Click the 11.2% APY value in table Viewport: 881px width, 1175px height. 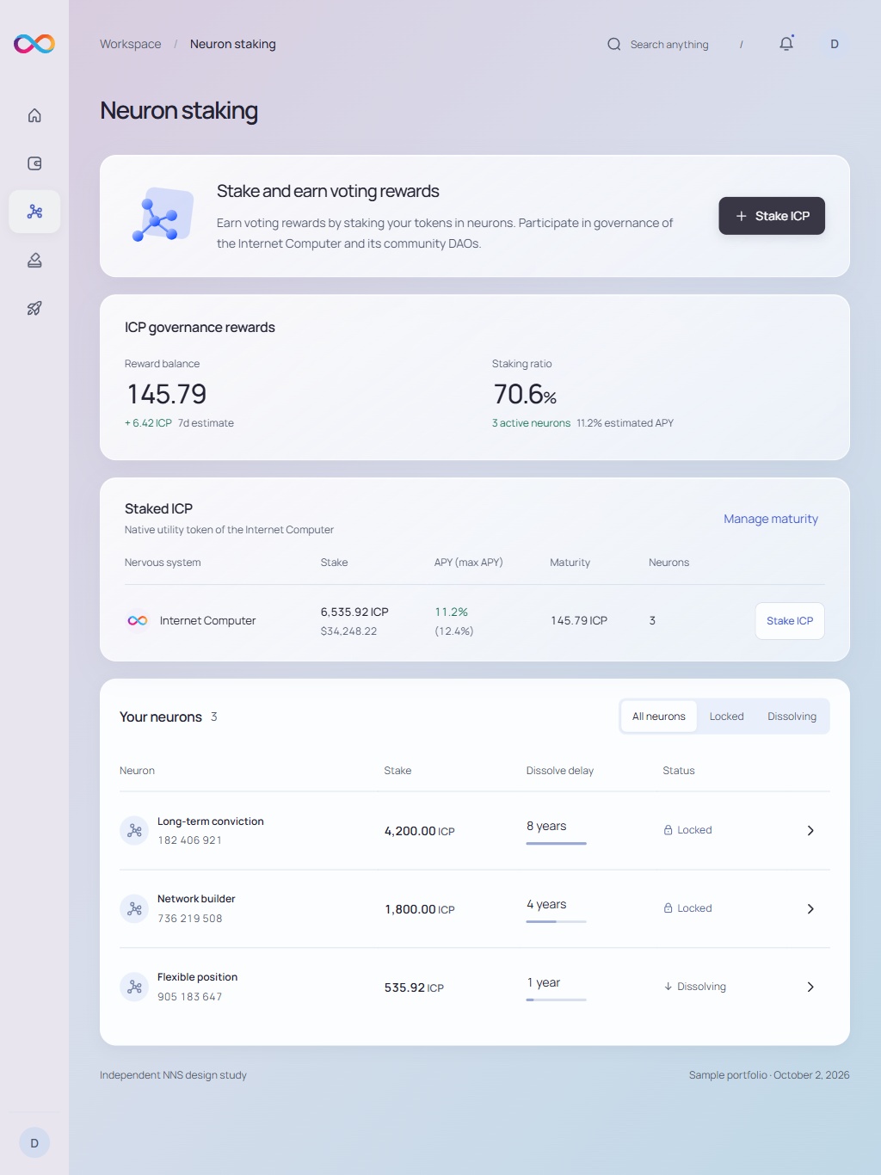tap(451, 612)
